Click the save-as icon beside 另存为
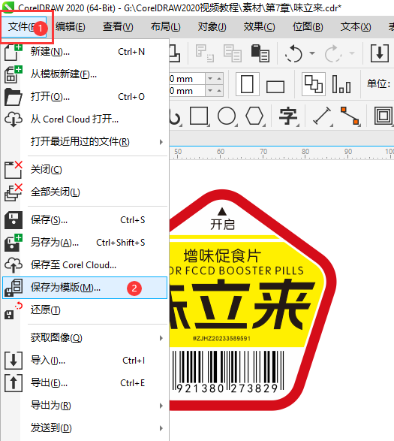The image size is (394, 441). (x=14, y=243)
